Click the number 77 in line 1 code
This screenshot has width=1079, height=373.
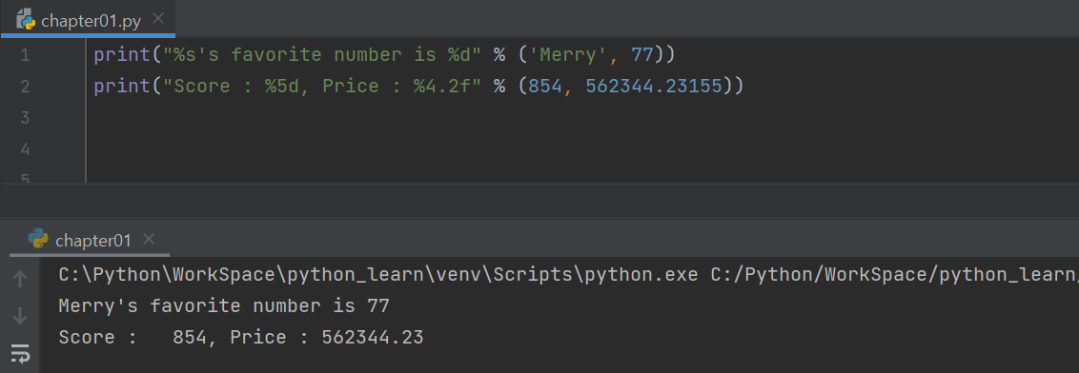click(642, 54)
